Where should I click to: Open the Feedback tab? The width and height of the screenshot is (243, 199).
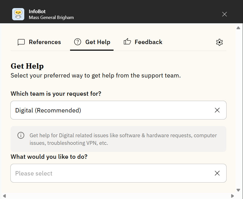[x=148, y=42]
